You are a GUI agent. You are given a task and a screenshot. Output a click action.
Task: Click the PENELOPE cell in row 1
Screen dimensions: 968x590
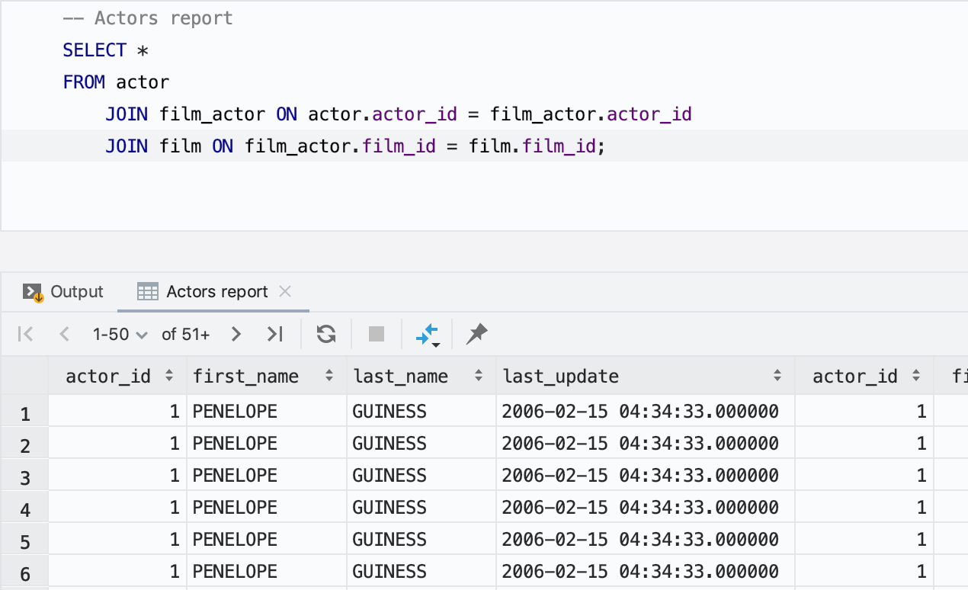pos(235,412)
